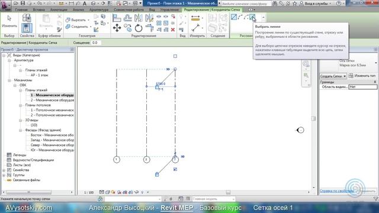Toggle the 3D extent marker at grid top

coord(168,69)
